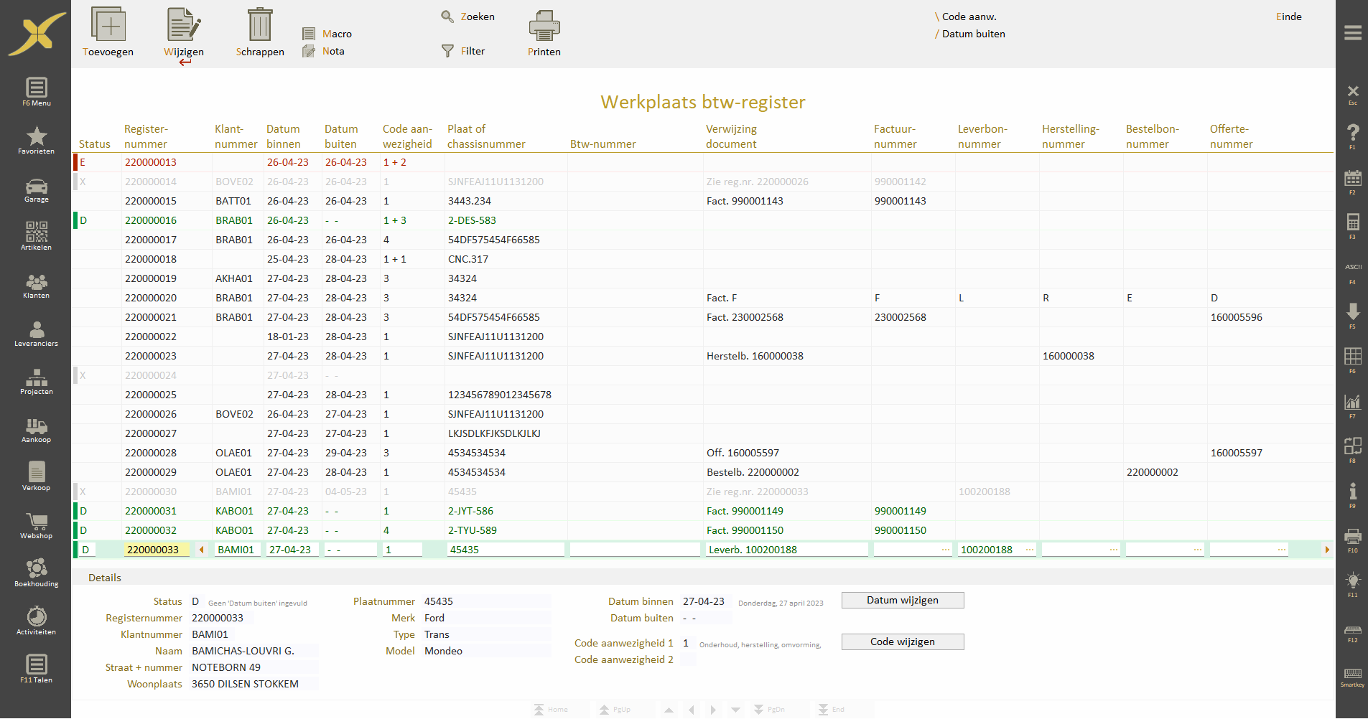Click the F9 info icon

pos(1353,494)
